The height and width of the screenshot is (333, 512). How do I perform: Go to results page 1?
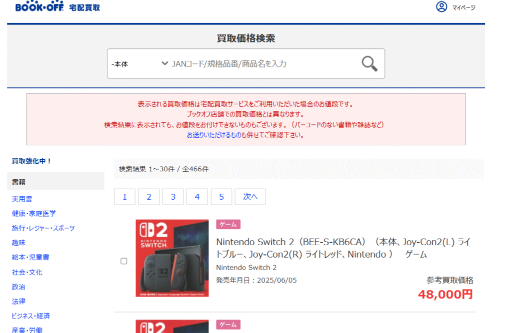point(124,197)
